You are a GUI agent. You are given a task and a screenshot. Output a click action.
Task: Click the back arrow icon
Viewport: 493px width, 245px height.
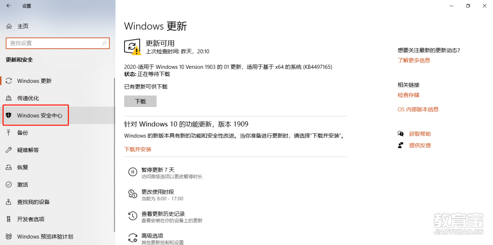9,6
